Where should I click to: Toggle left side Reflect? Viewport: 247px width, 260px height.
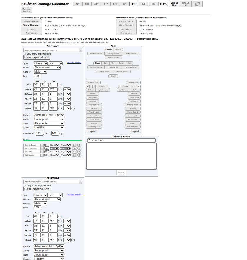91,90
